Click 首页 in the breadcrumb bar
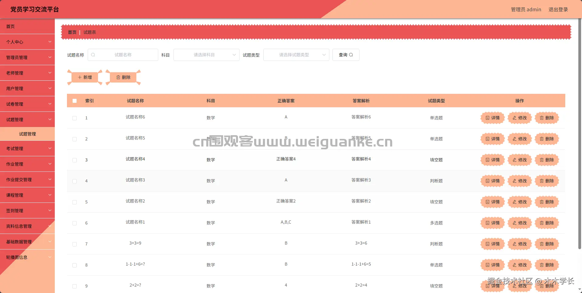Image resolution: width=582 pixels, height=293 pixels. (72, 32)
